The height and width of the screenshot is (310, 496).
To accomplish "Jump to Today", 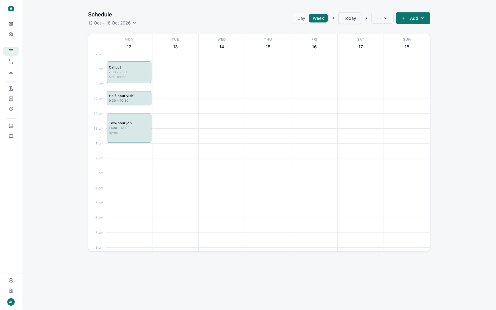I will pos(350,18).
